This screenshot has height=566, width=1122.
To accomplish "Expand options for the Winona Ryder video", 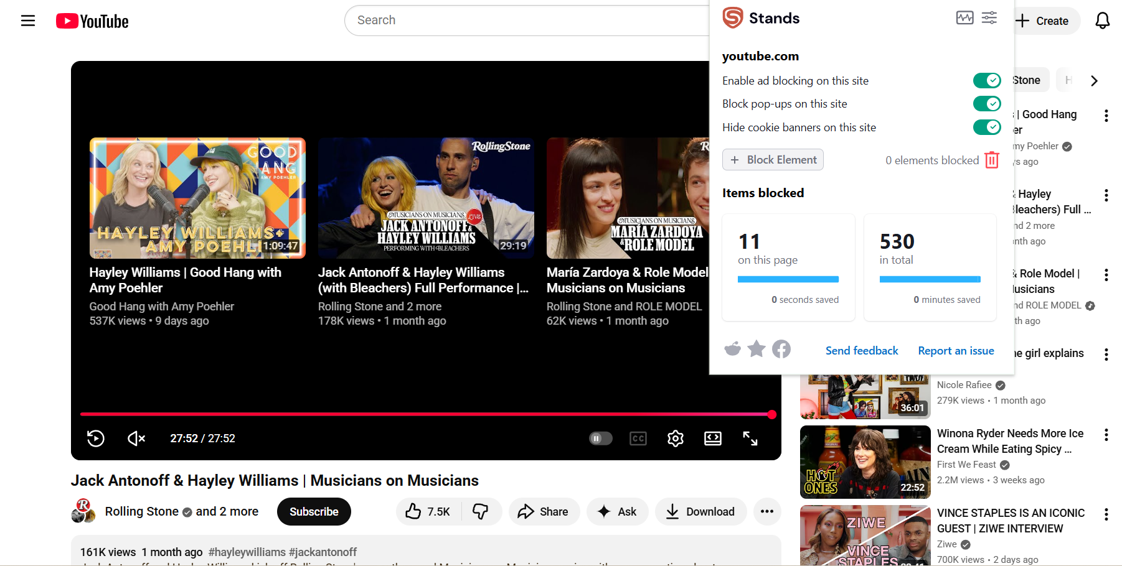I will click(x=1106, y=434).
